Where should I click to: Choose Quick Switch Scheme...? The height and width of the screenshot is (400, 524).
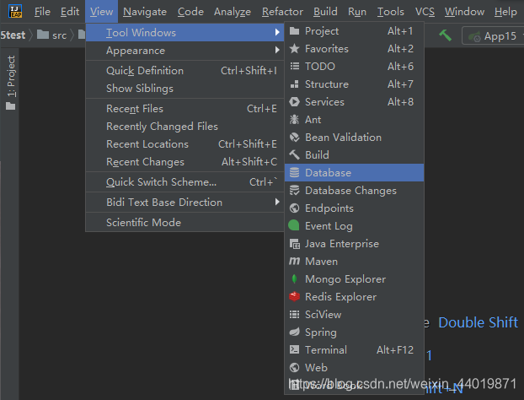184,181
